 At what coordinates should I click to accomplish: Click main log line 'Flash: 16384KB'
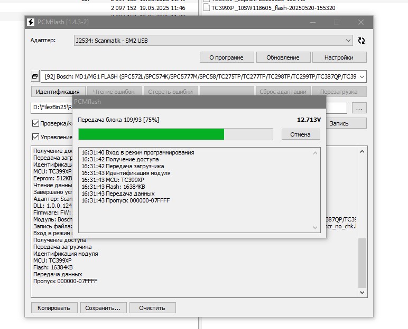tap(53, 267)
